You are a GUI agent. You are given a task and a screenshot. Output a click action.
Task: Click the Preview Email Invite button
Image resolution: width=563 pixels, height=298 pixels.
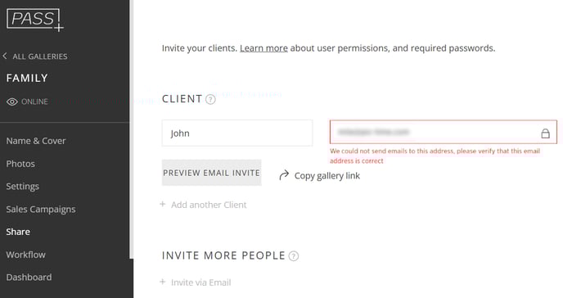coord(211,173)
